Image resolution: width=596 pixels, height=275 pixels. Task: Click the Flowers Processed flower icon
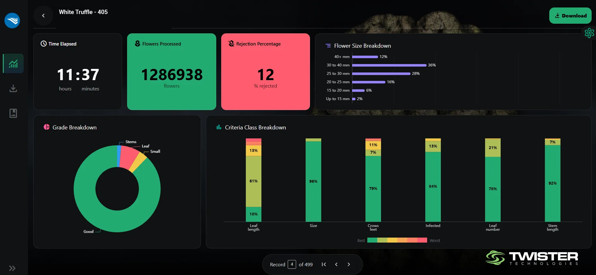(137, 44)
